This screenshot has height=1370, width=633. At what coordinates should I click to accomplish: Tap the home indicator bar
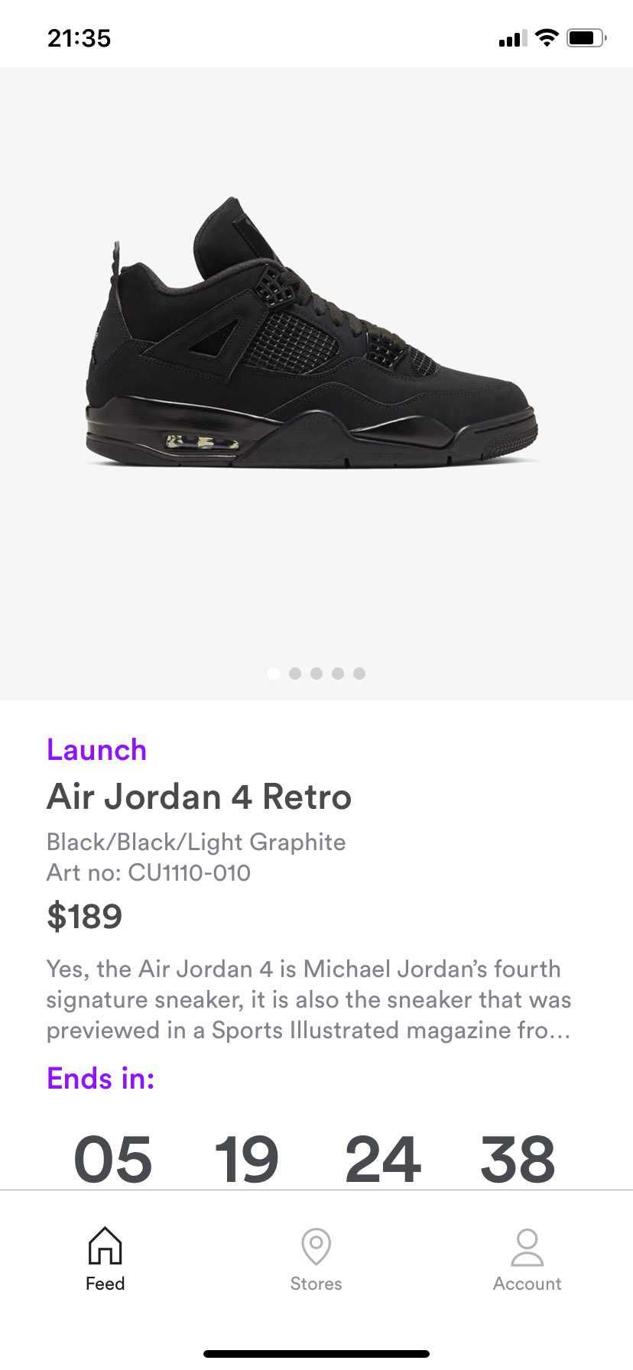click(x=316, y=1353)
